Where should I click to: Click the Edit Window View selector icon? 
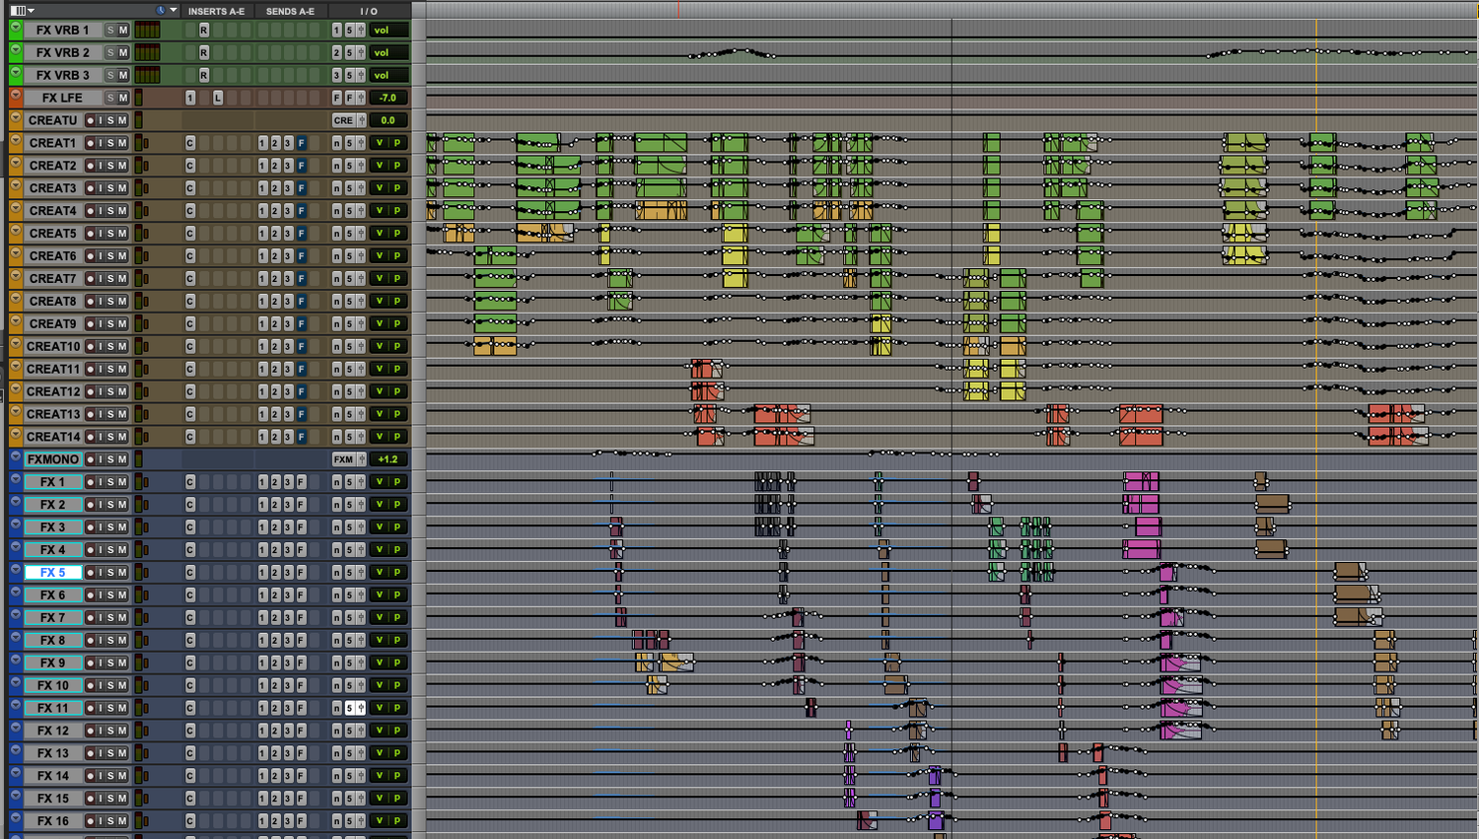pos(19,10)
